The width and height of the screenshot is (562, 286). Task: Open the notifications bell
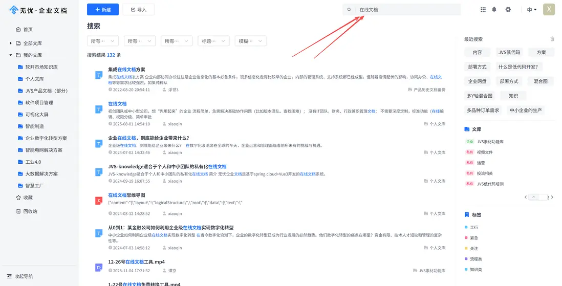pos(494,10)
